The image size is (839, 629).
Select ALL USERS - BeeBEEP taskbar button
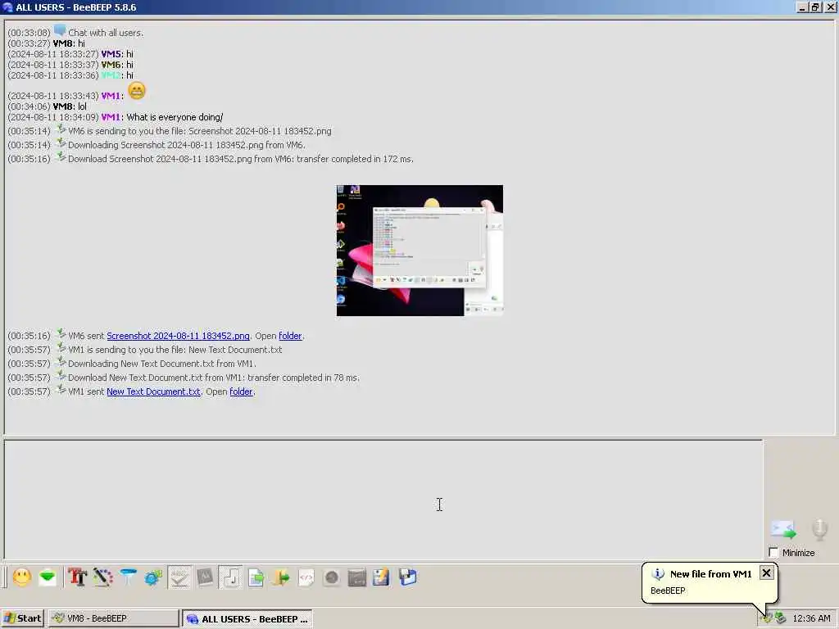click(x=247, y=619)
